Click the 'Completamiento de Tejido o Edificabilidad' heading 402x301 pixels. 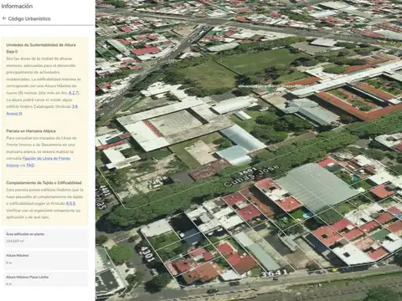(x=44, y=183)
